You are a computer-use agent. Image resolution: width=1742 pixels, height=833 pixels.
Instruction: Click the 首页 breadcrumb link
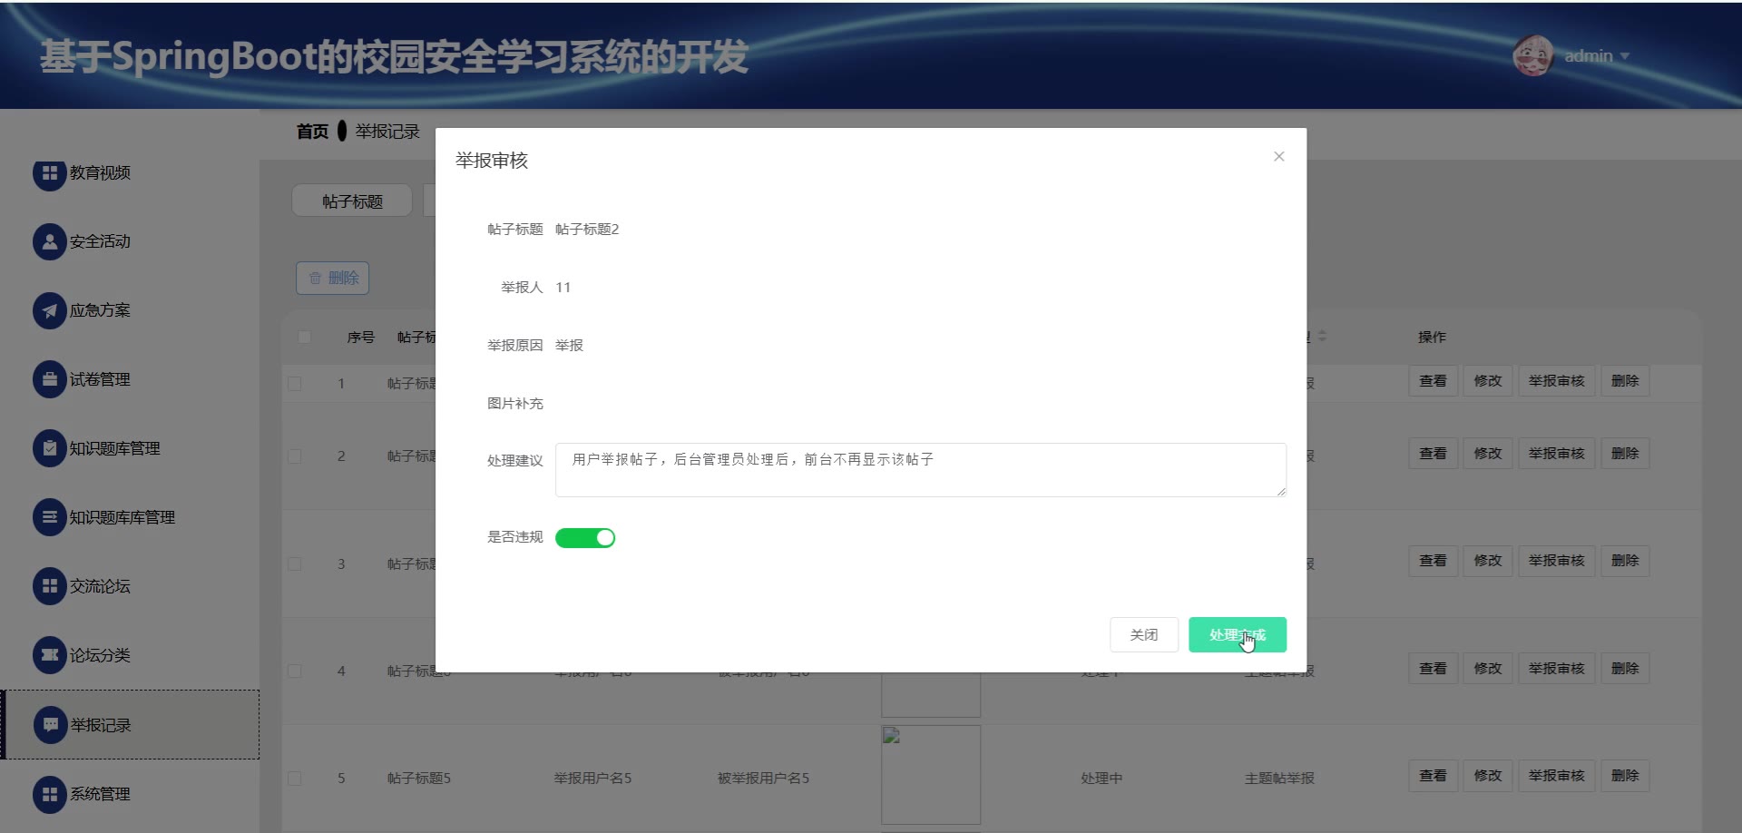coord(312,132)
